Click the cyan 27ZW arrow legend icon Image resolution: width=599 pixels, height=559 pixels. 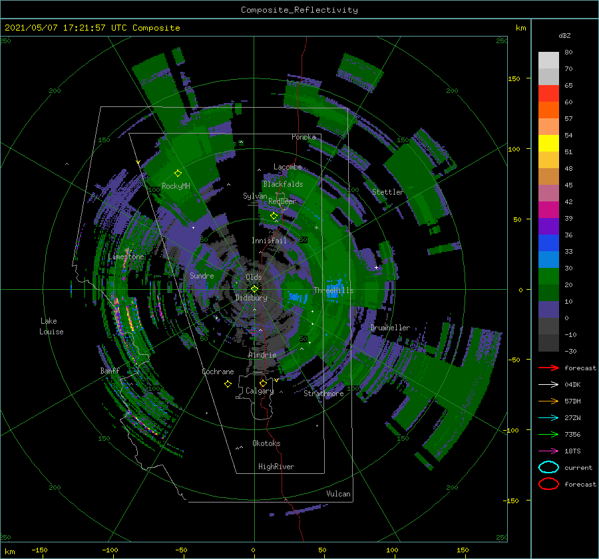pyautogui.click(x=548, y=418)
